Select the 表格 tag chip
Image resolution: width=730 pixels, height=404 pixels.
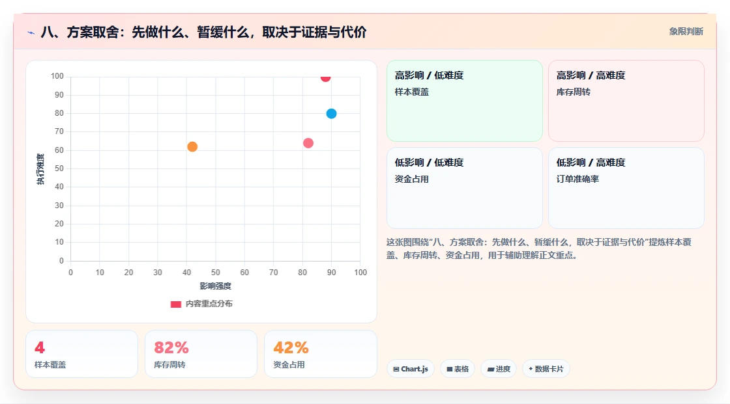point(458,369)
